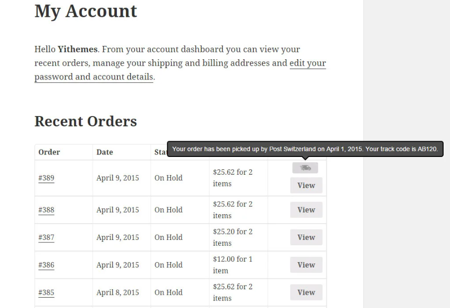
Task: Click the $25.20 for 2 items total
Action: (232, 237)
